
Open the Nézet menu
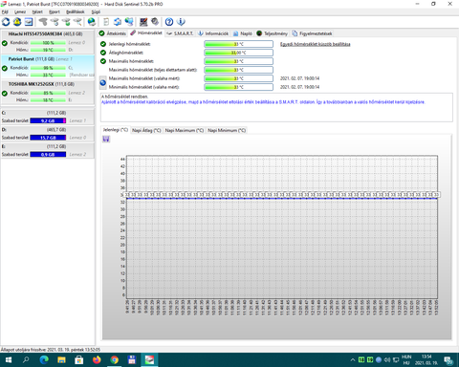(x=37, y=11)
